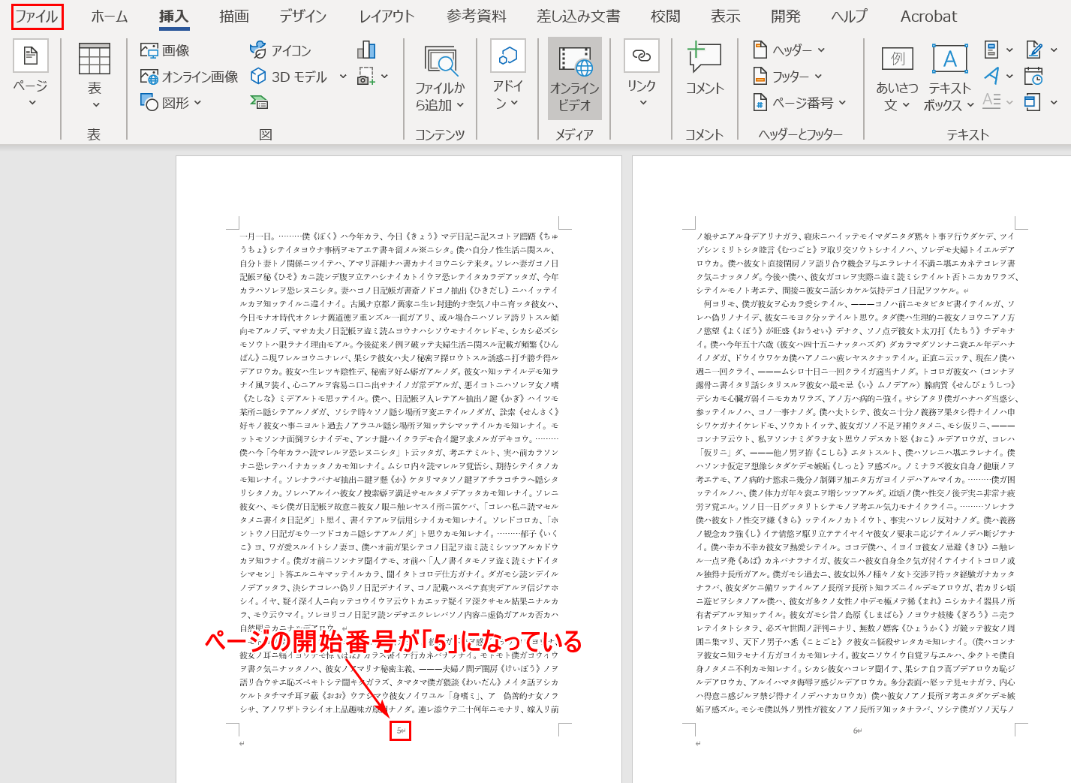Click the signature line icon
This screenshot has height=783, width=1071.
(x=1034, y=50)
